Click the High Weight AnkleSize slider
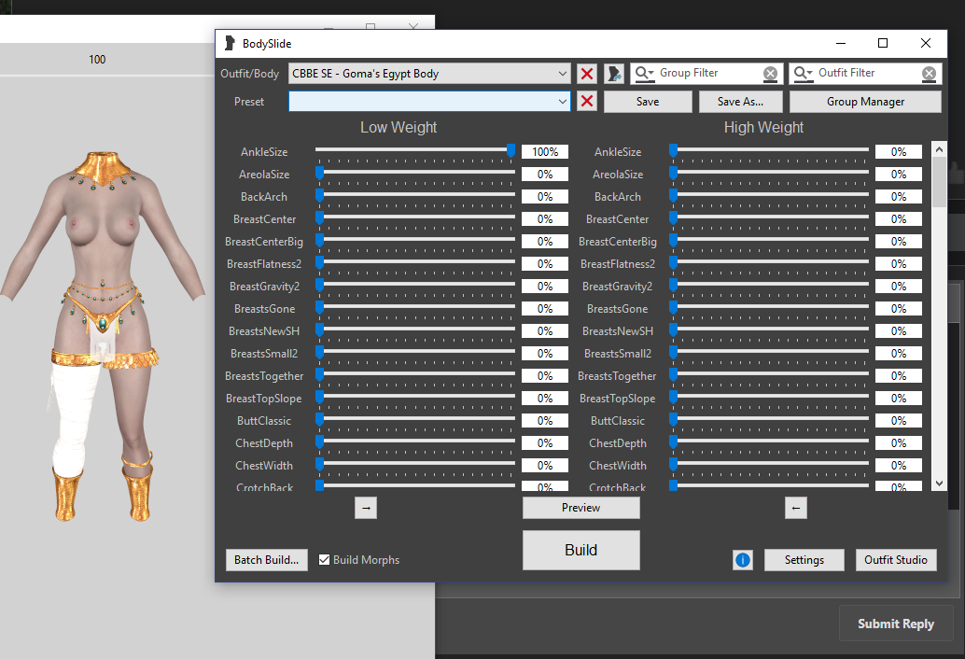 pos(769,152)
